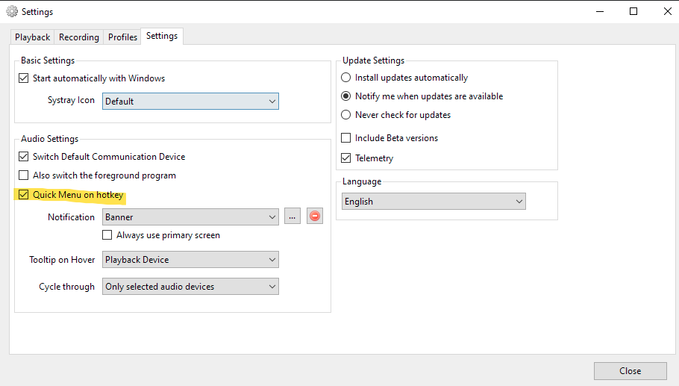Open the Systray Icon dropdown

click(x=190, y=102)
